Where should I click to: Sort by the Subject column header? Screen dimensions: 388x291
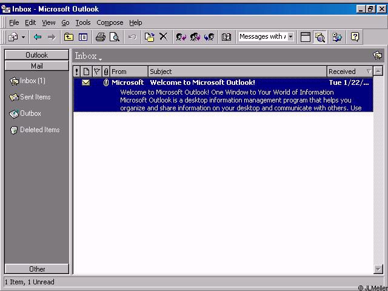coord(238,72)
